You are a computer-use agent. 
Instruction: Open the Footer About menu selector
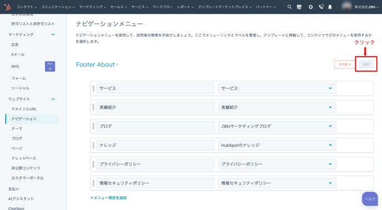97,64
